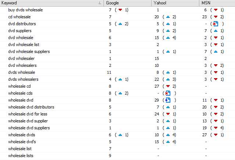This screenshot has width=235, height=160.
Task: Click Google rank 9 for wholesale lists
Action: tap(110, 156)
